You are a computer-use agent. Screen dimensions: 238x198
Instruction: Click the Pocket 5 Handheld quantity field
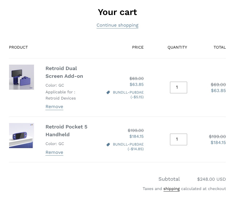[178, 139]
